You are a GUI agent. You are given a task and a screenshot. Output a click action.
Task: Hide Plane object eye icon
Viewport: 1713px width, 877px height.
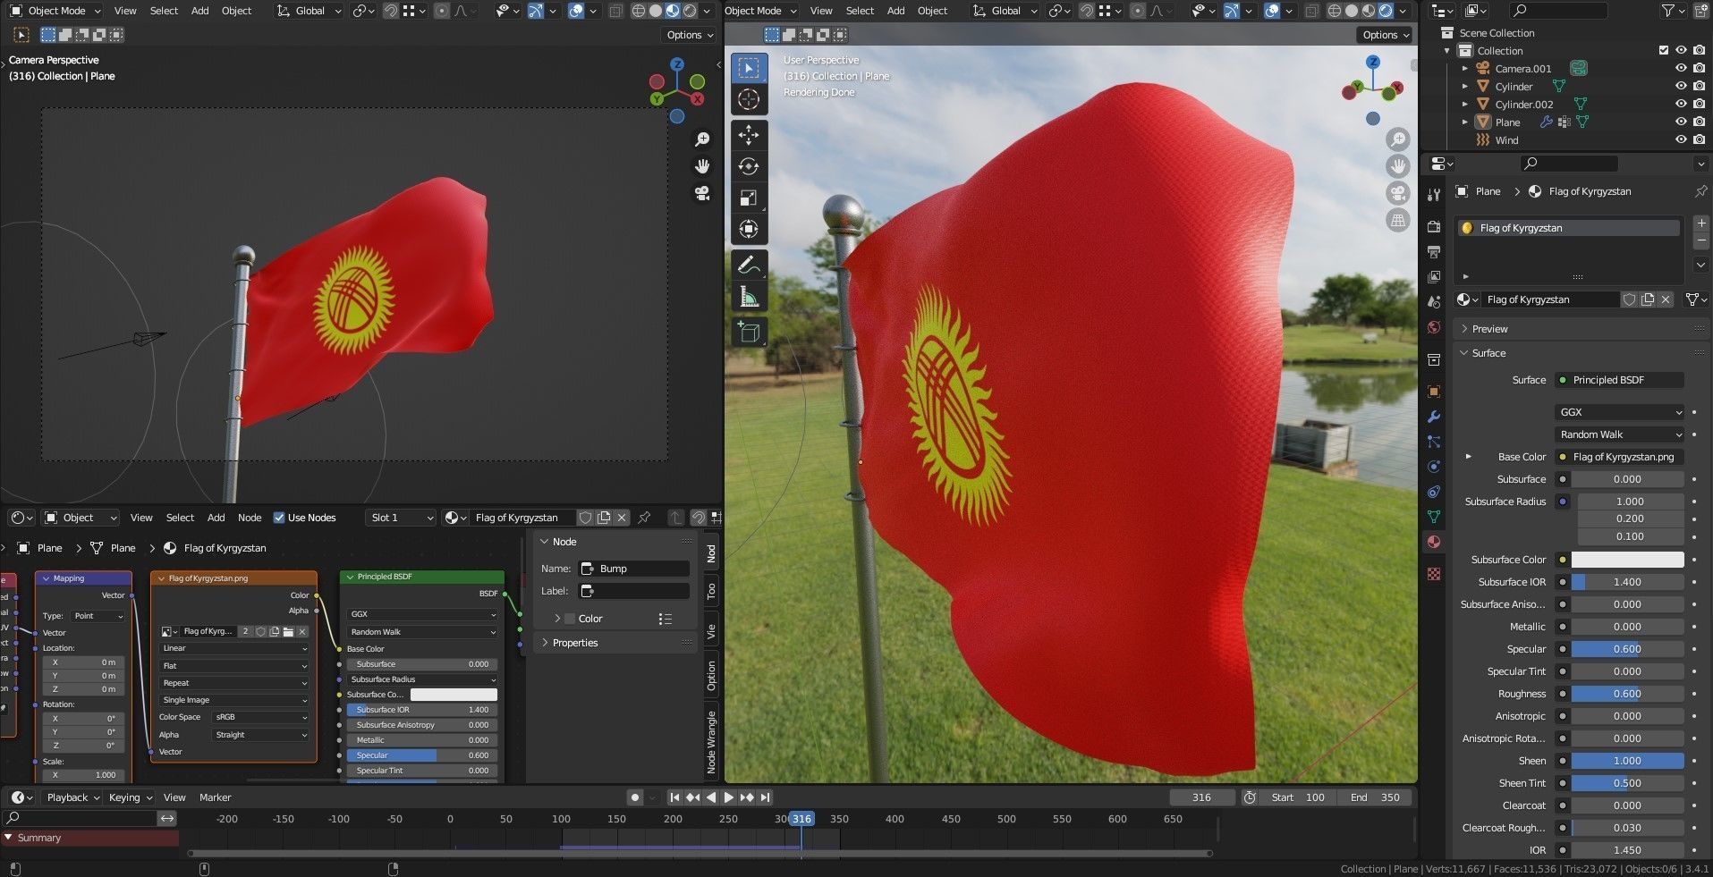1681,122
